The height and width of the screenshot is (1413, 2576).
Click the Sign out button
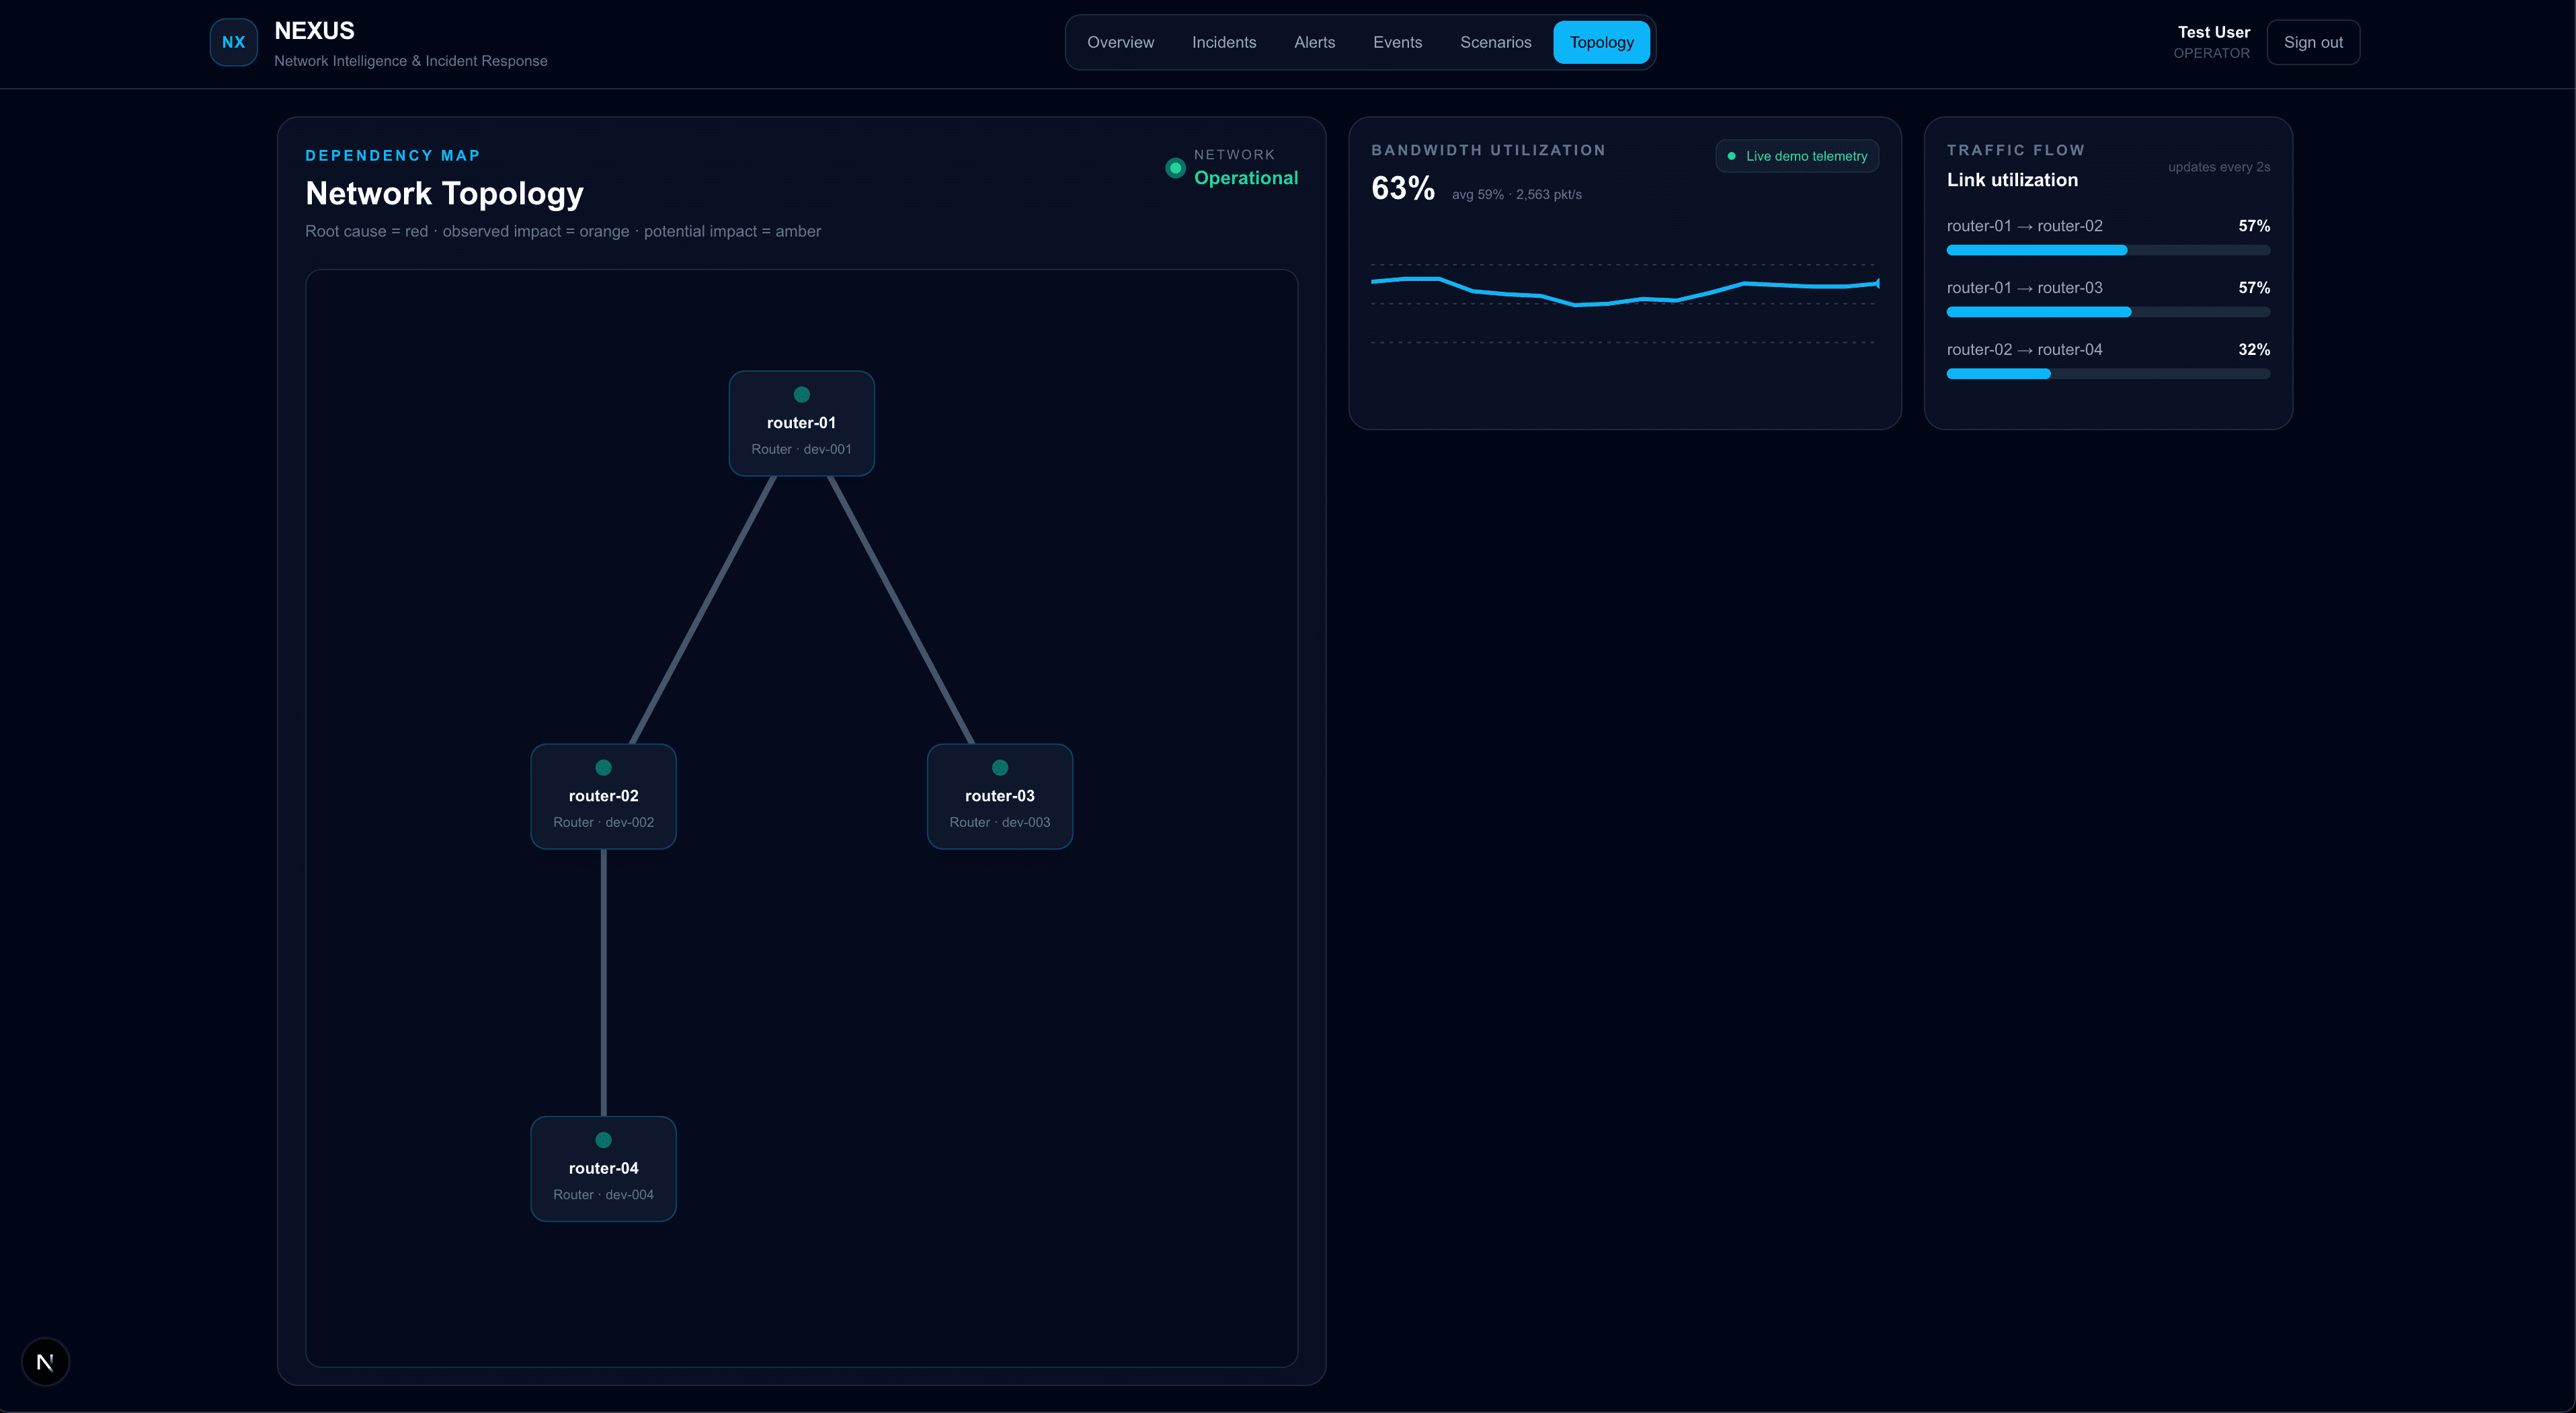(x=2313, y=42)
